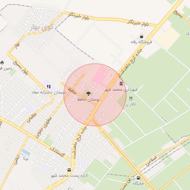Select the fuel station pump icon
This screenshot has height=190, width=190.
(138, 178)
